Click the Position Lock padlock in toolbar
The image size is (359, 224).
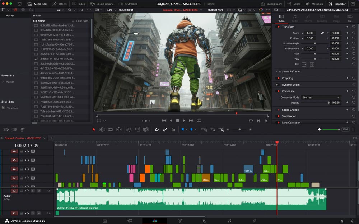tap(173, 129)
